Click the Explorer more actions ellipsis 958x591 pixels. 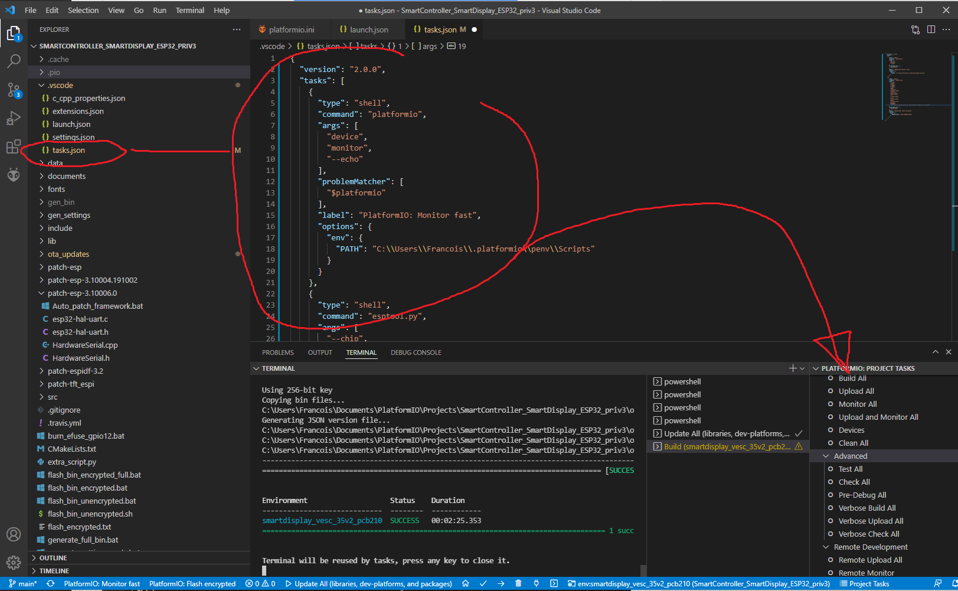237,30
